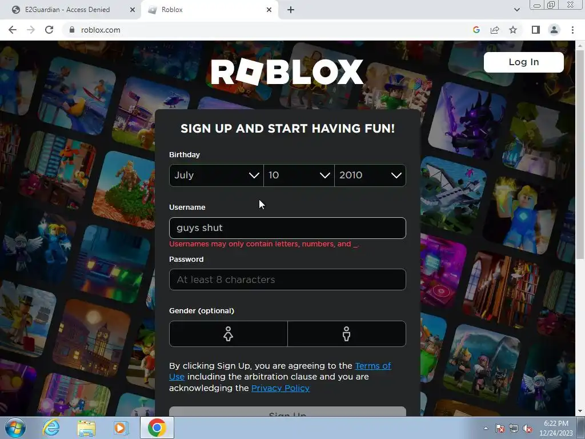Screen dimensions: 585x439
Task: Click the browser forward arrow
Action: (x=31, y=30)
